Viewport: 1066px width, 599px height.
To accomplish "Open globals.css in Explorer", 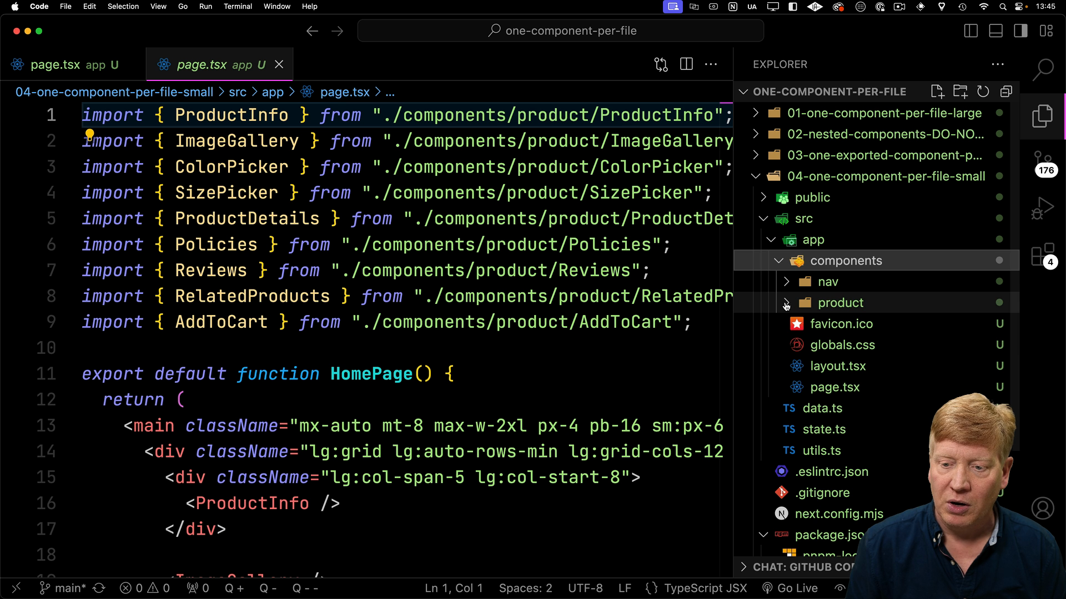I will [x=877, y=345].
